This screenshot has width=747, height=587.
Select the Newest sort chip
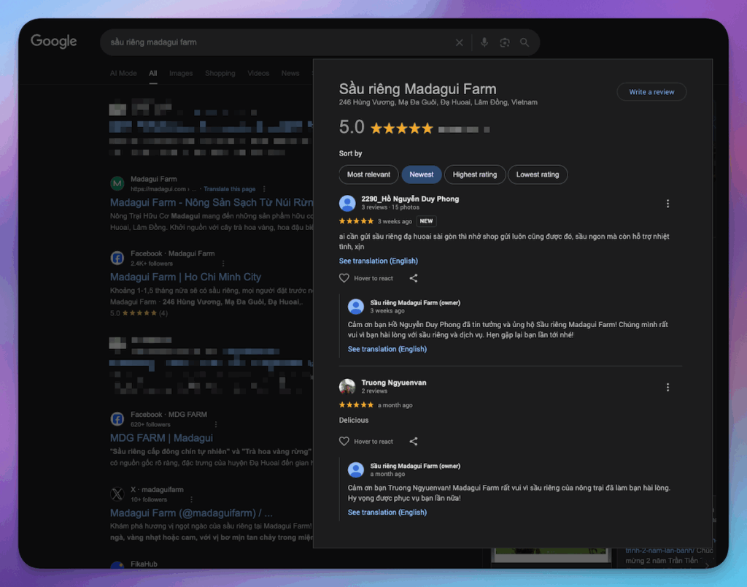[421, 174]
